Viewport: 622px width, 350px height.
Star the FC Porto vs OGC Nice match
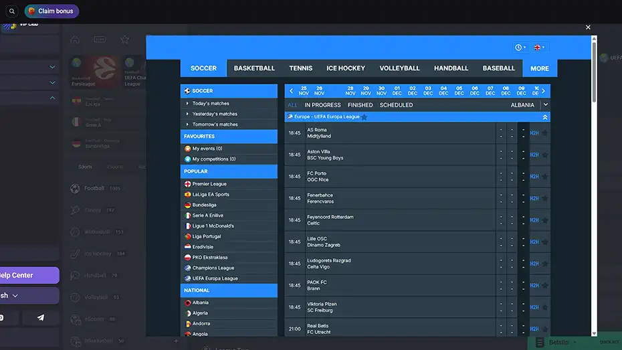(545, 177)
